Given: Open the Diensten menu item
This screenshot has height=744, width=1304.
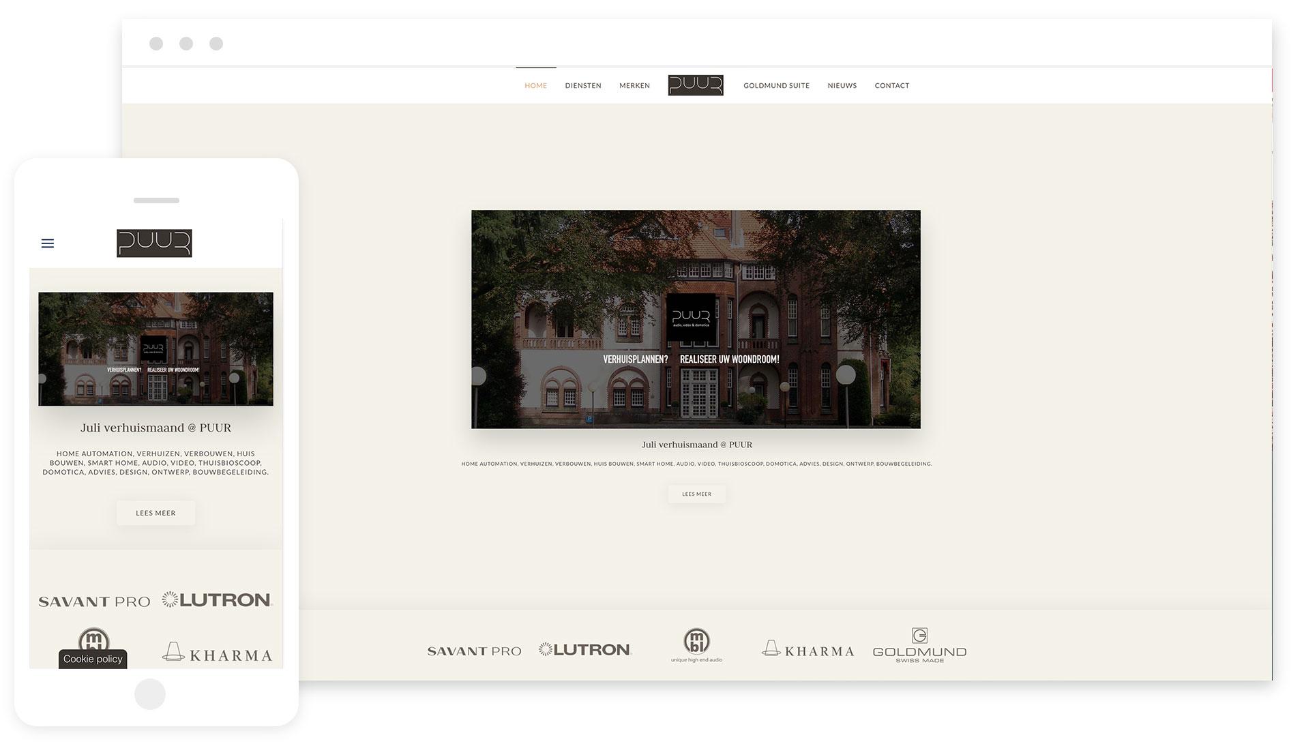Looking at the screenshot, I should click(x=583, y=86).
